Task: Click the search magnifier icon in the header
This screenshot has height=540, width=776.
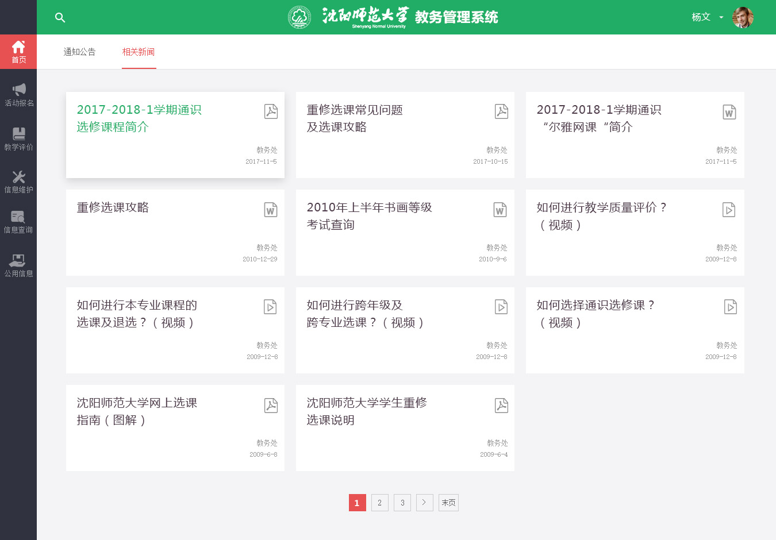Action: coord(60,17)
